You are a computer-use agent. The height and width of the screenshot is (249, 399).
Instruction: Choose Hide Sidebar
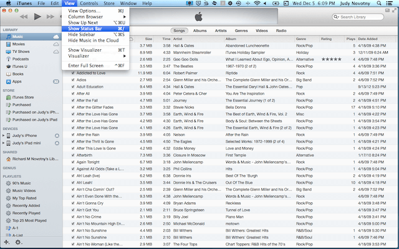tap(95, 35)
